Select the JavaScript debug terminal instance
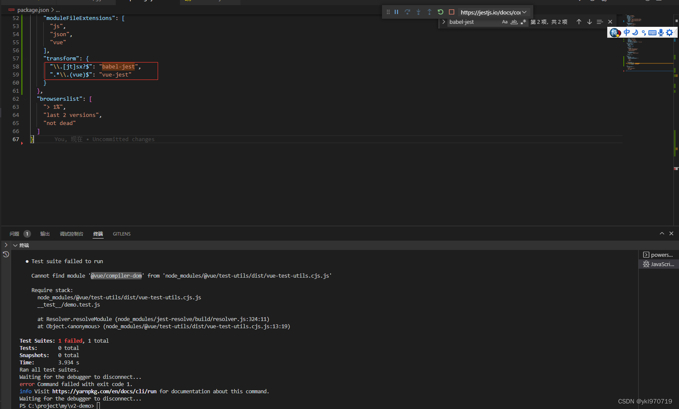This screenshot has height=409, width=679. [659, 264]
